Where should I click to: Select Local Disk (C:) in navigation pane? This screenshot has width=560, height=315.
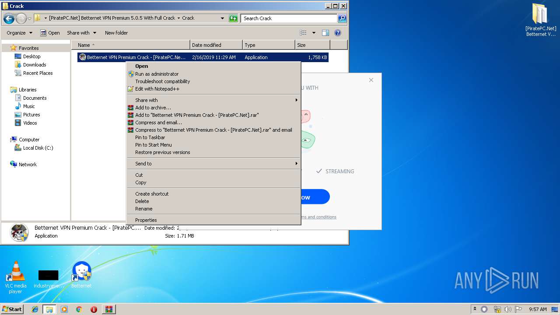point(38,148)
